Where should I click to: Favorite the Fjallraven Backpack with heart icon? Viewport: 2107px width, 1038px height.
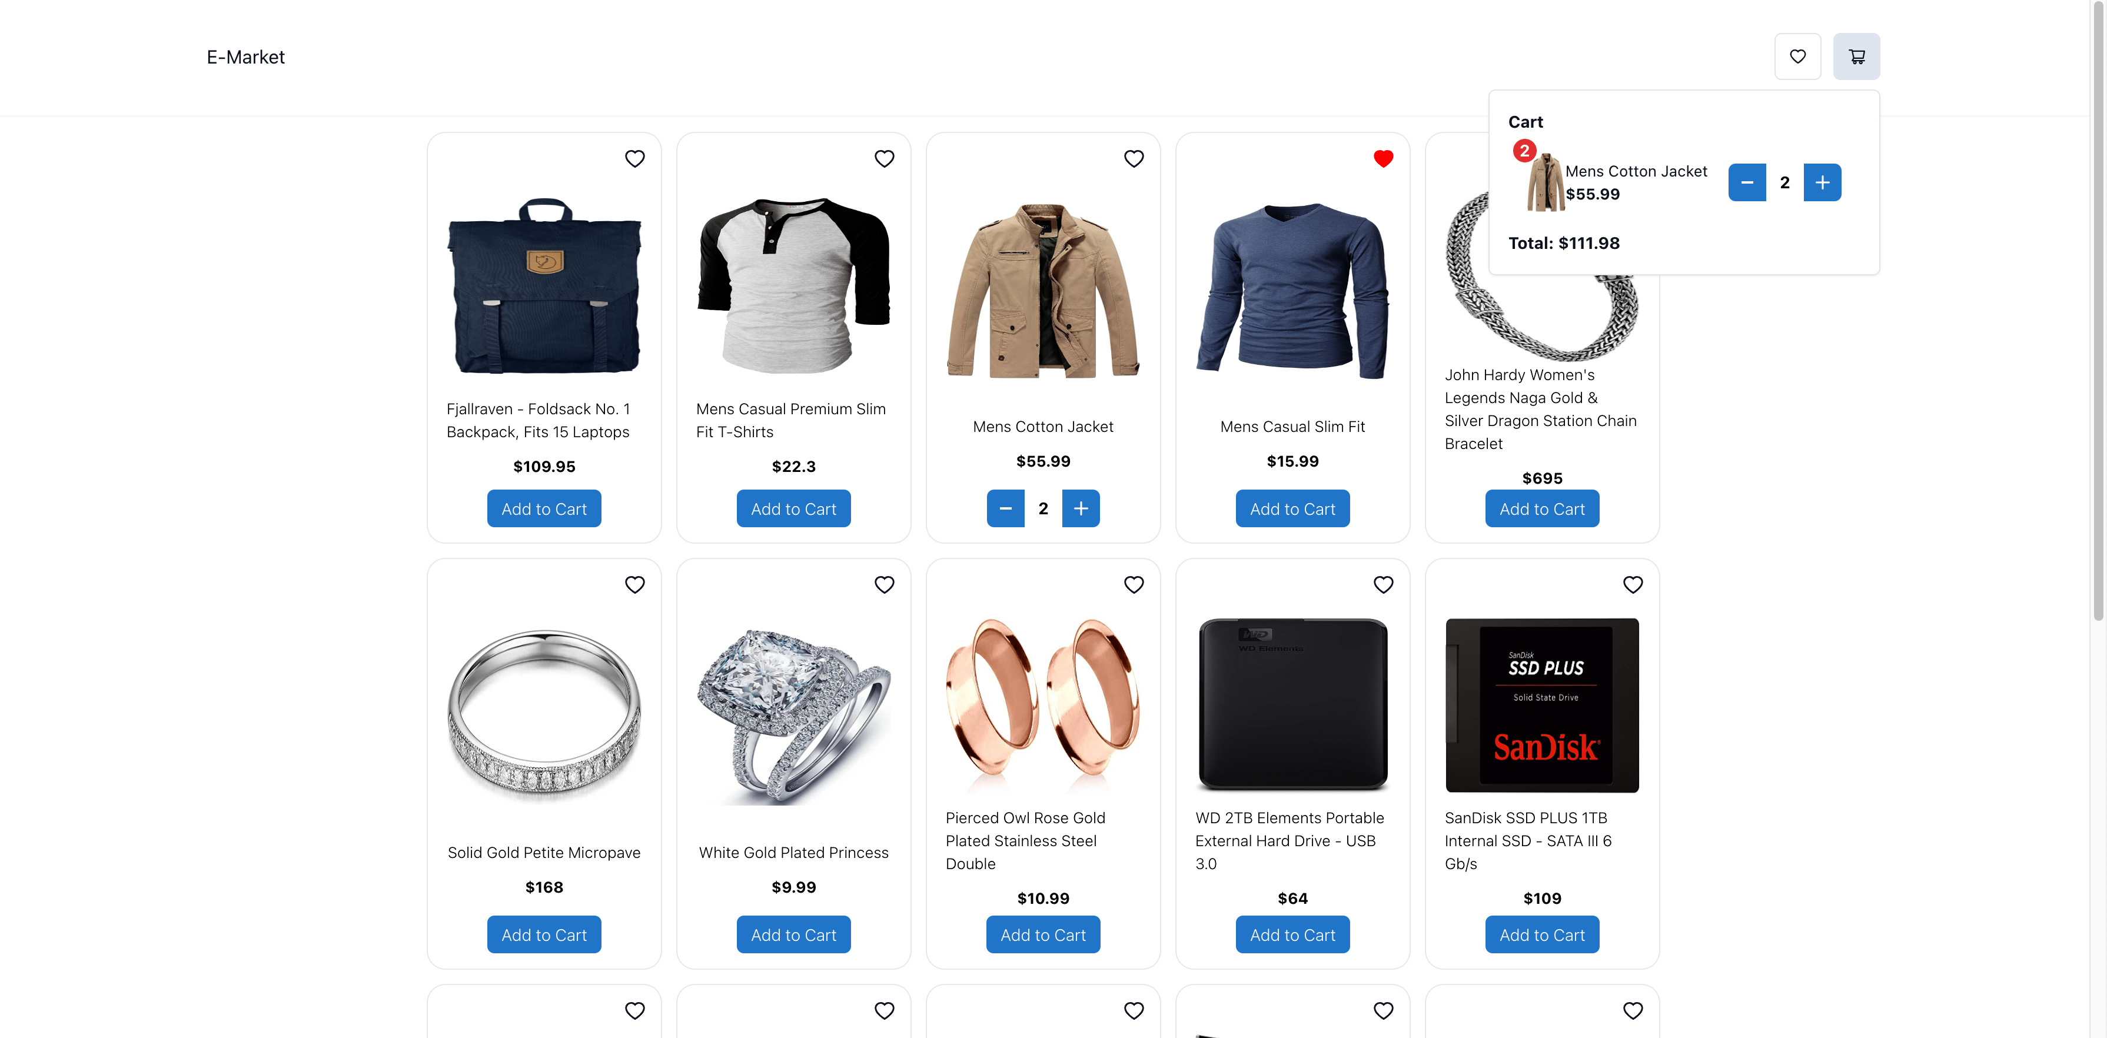[x=634, y=159]
